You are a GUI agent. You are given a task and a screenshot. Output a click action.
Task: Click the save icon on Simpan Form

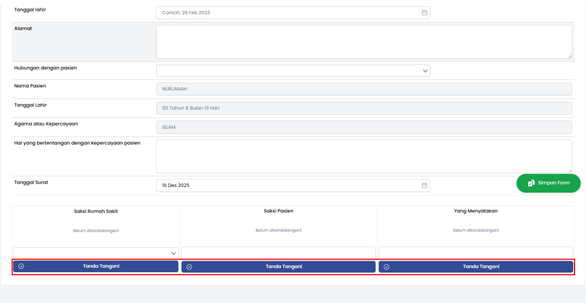pos(531,183)
